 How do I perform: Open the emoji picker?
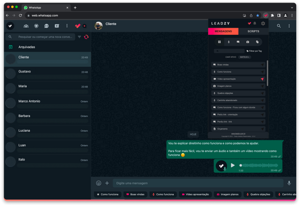click(99, 183)
